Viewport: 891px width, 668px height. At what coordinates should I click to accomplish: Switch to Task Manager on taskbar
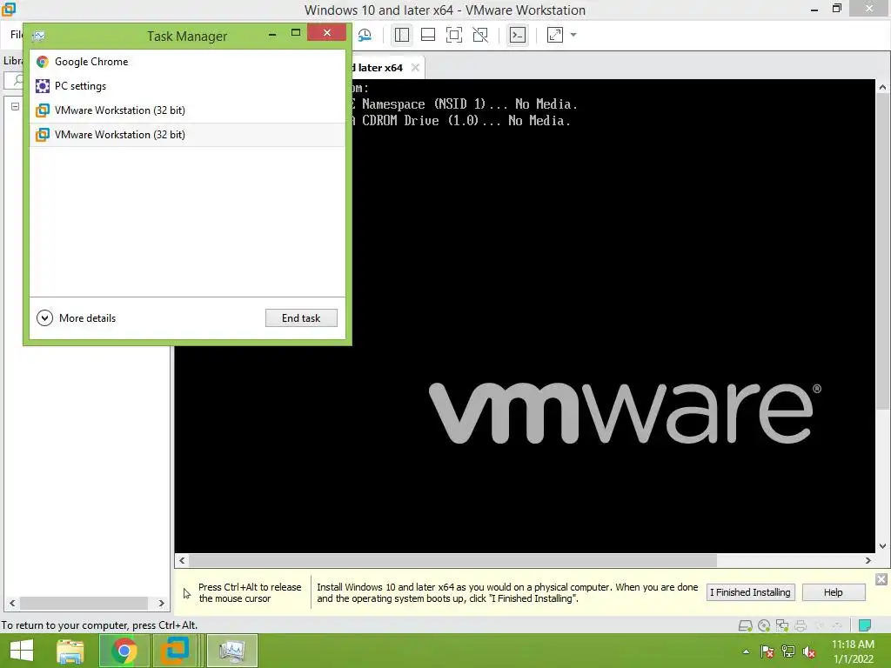coord(231,651)
